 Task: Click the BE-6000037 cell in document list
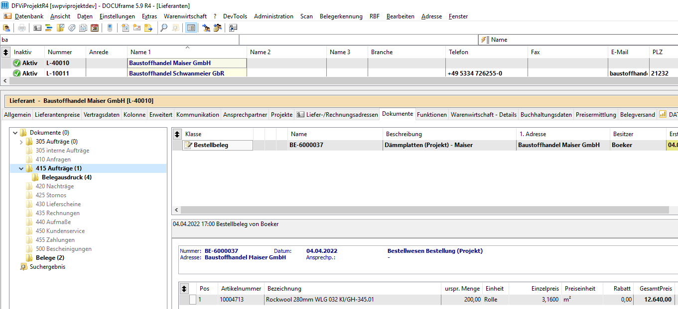(x=335, y=145)
